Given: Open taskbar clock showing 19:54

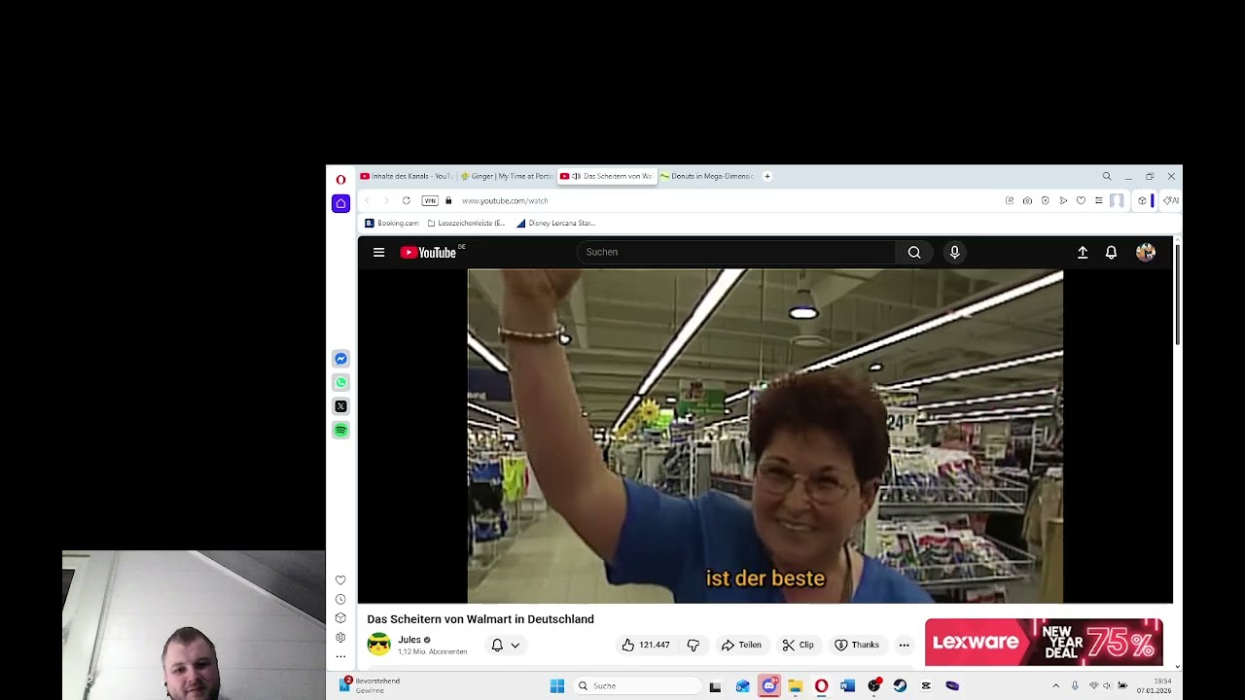Looking at the screenshot, I should tap(1155, 685).
